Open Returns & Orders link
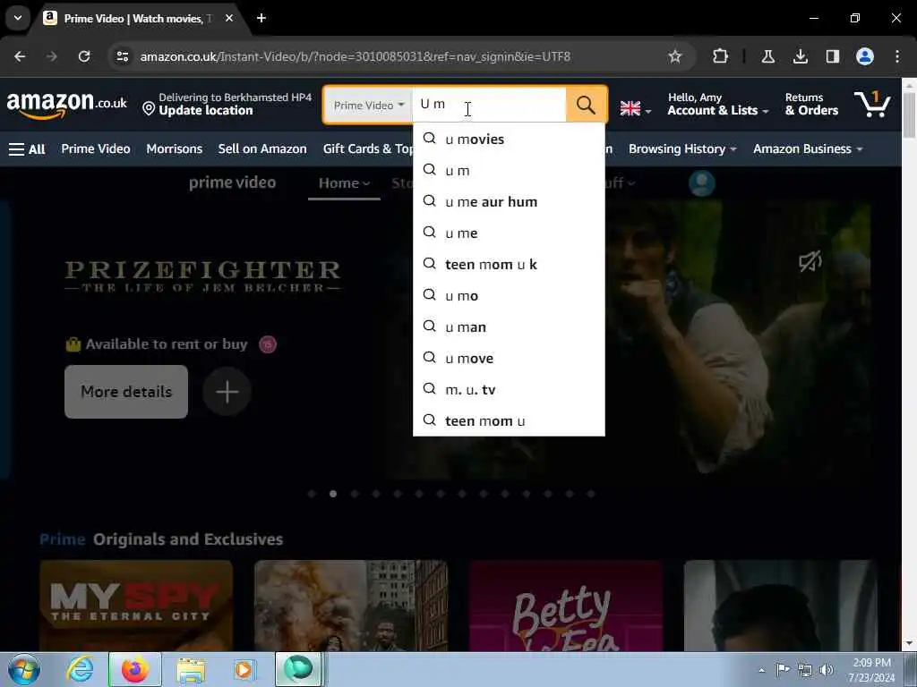Image resolution: width=917 pixels, height=687 pixels. pos(811,105)
